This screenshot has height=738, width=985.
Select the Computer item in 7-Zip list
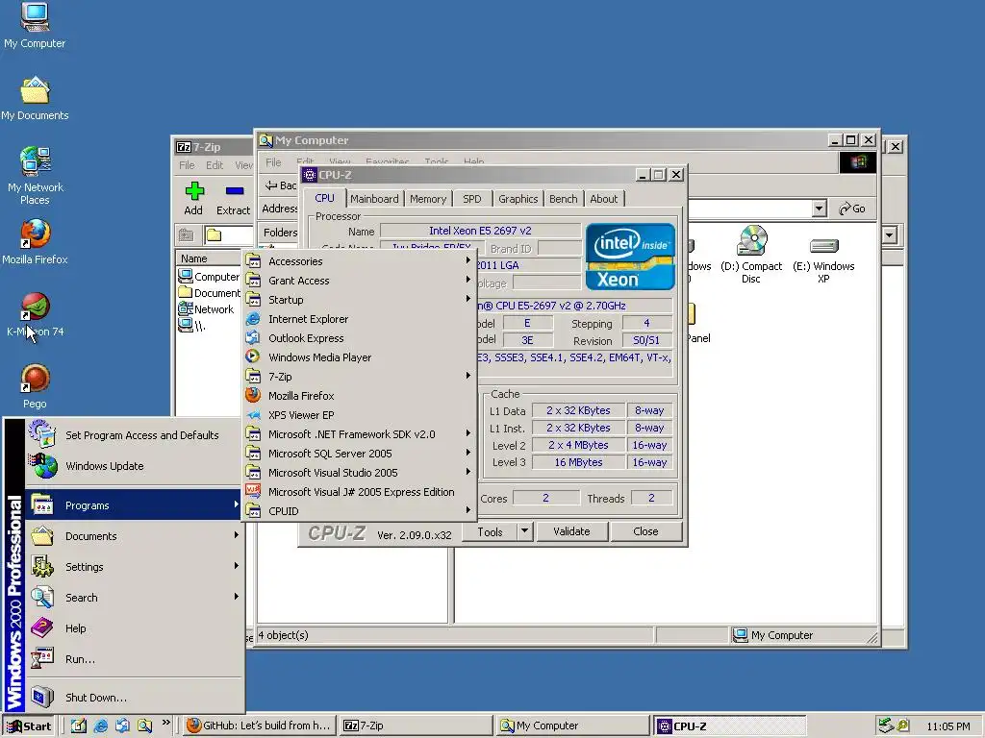[209, 276]
